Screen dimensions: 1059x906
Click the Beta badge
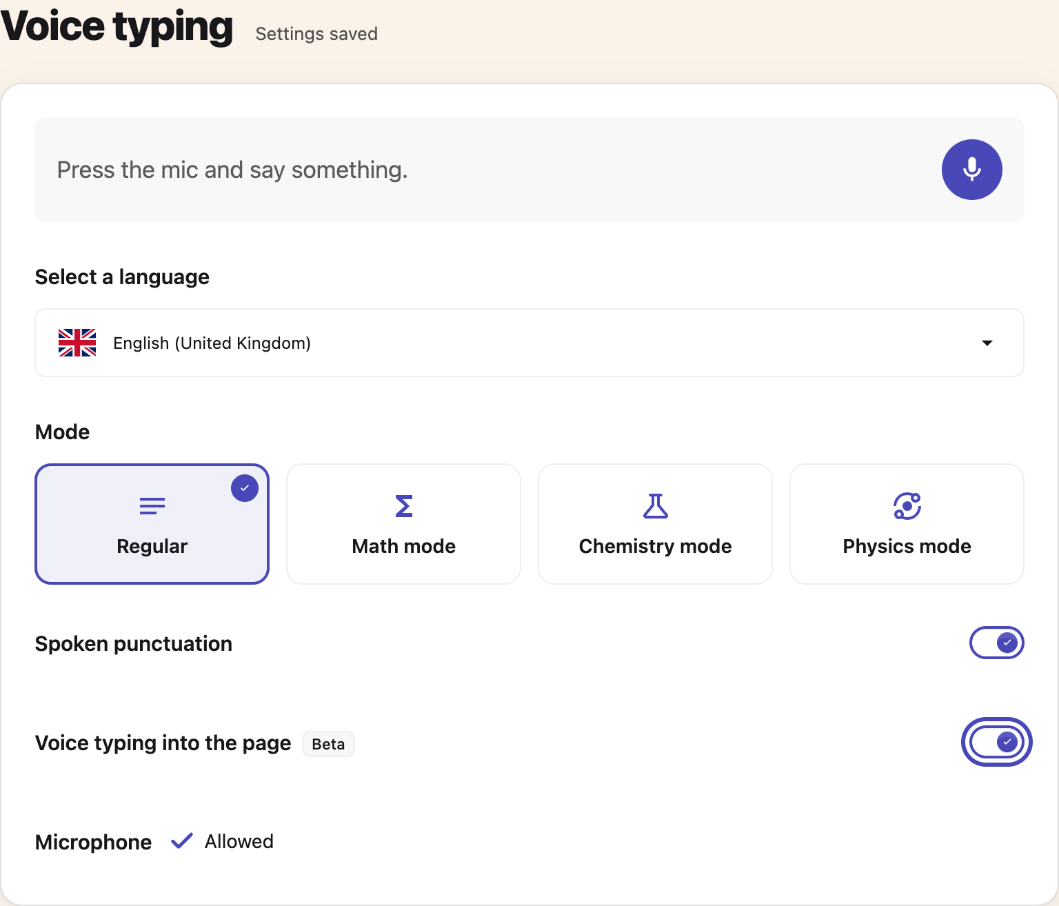pos(328,744)
